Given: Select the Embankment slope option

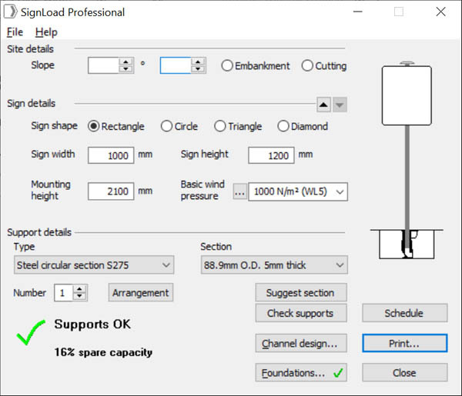Looking at the screenshot, I should pos(227,66).
